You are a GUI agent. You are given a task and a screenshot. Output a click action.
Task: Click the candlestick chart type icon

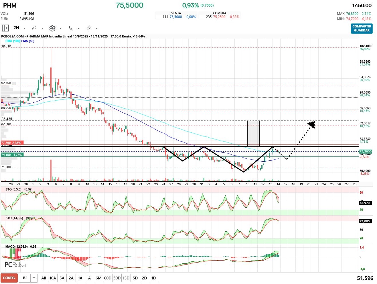34,28
